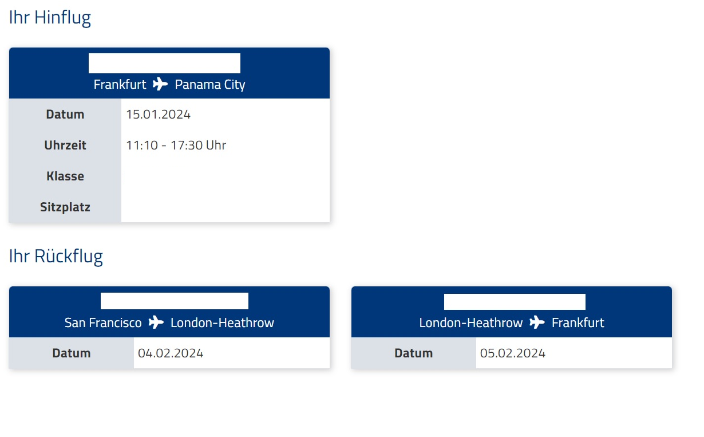Click the return date 05.02.2024

(513, 353)
